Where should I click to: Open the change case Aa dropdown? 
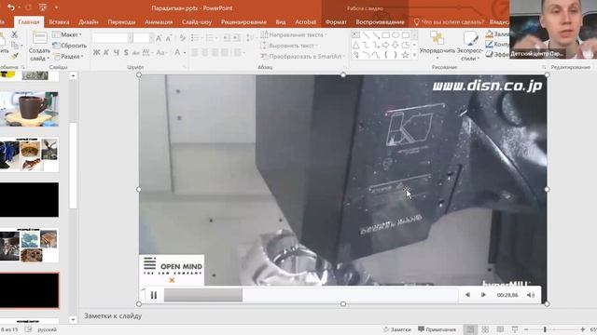(161, 52)
